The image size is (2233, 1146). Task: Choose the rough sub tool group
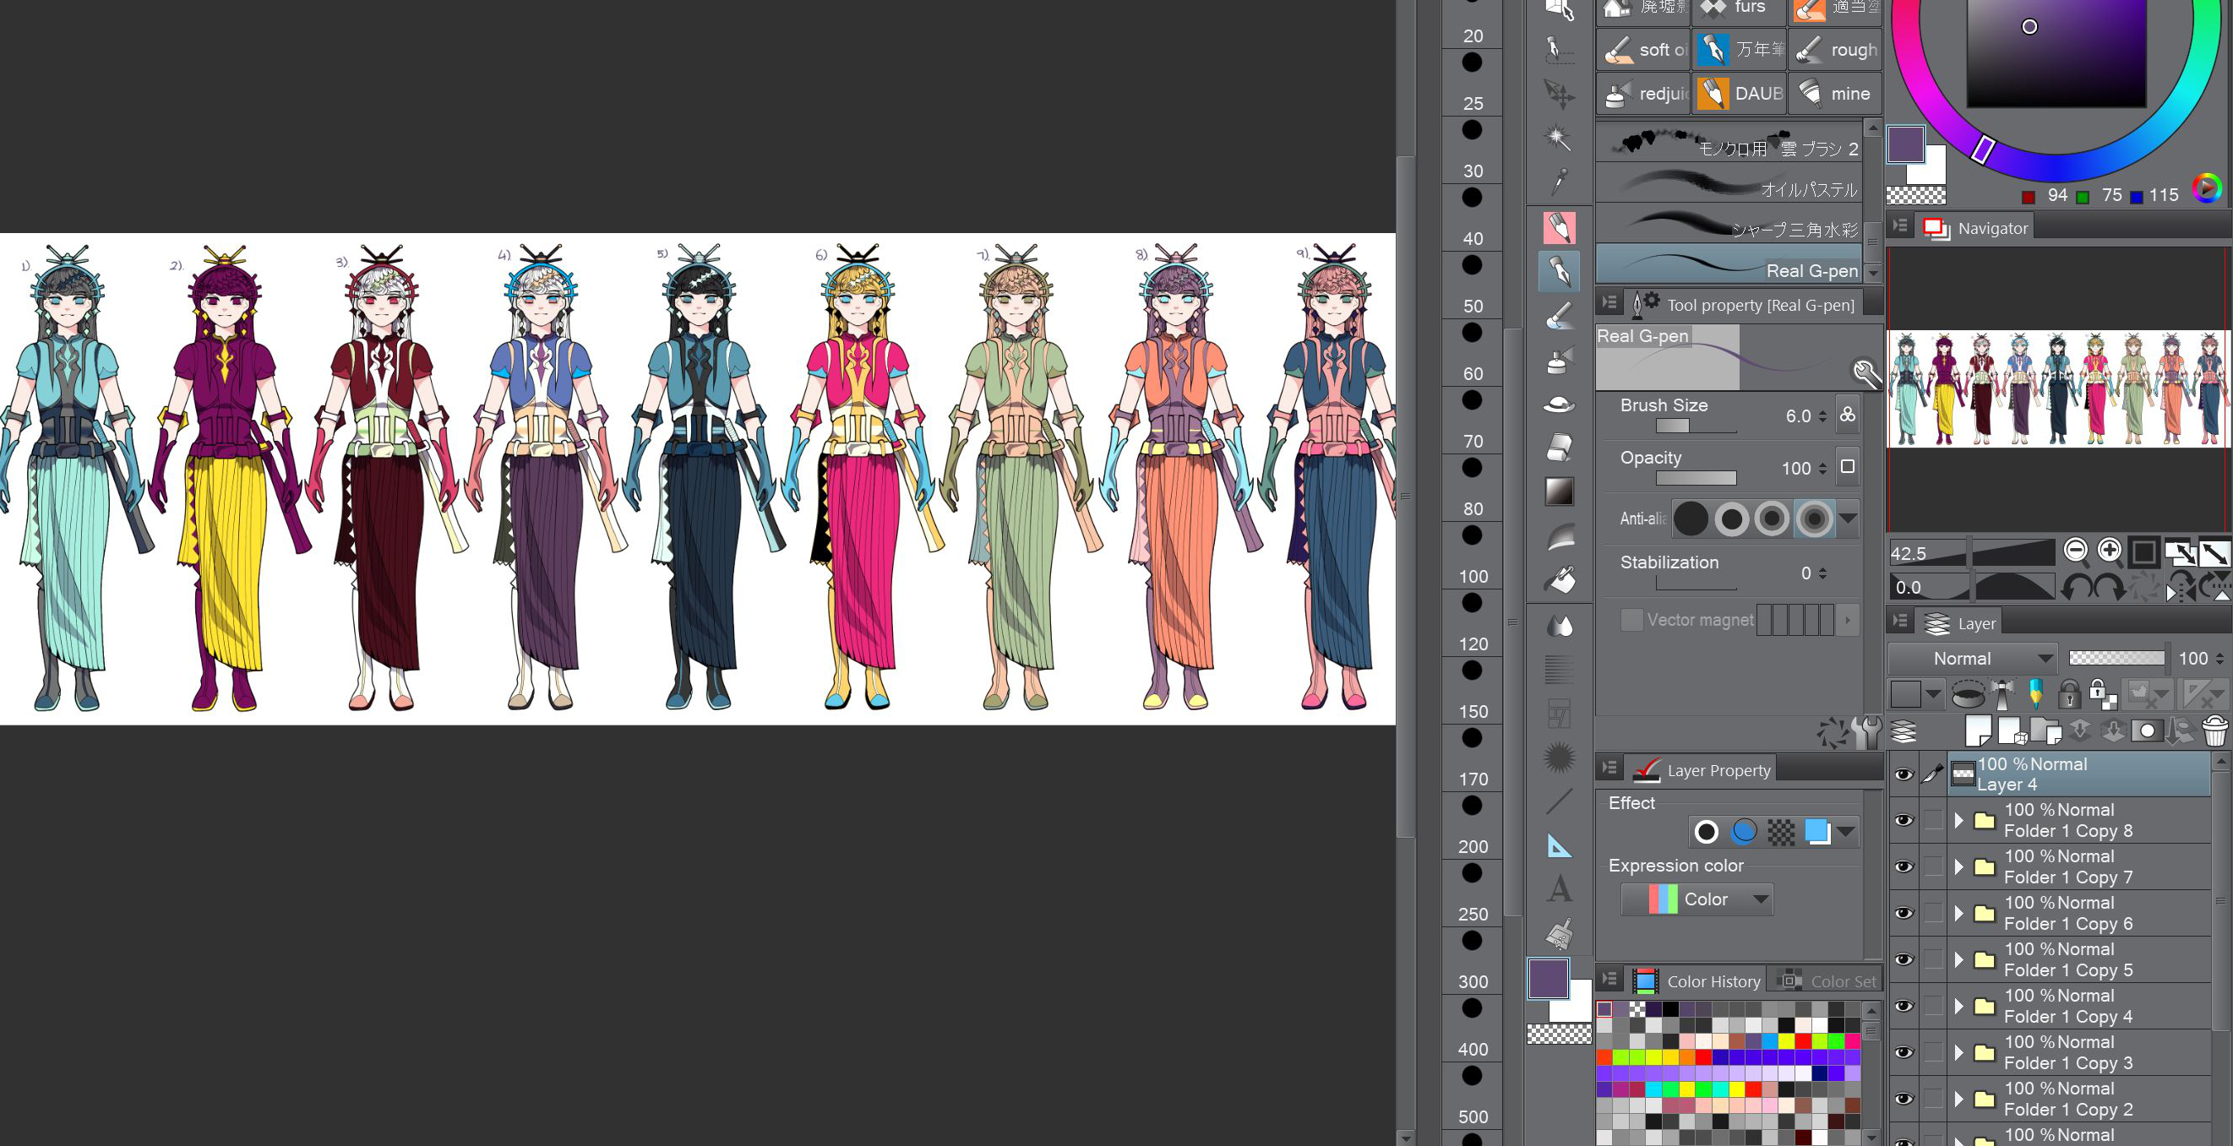(1835, 49)
